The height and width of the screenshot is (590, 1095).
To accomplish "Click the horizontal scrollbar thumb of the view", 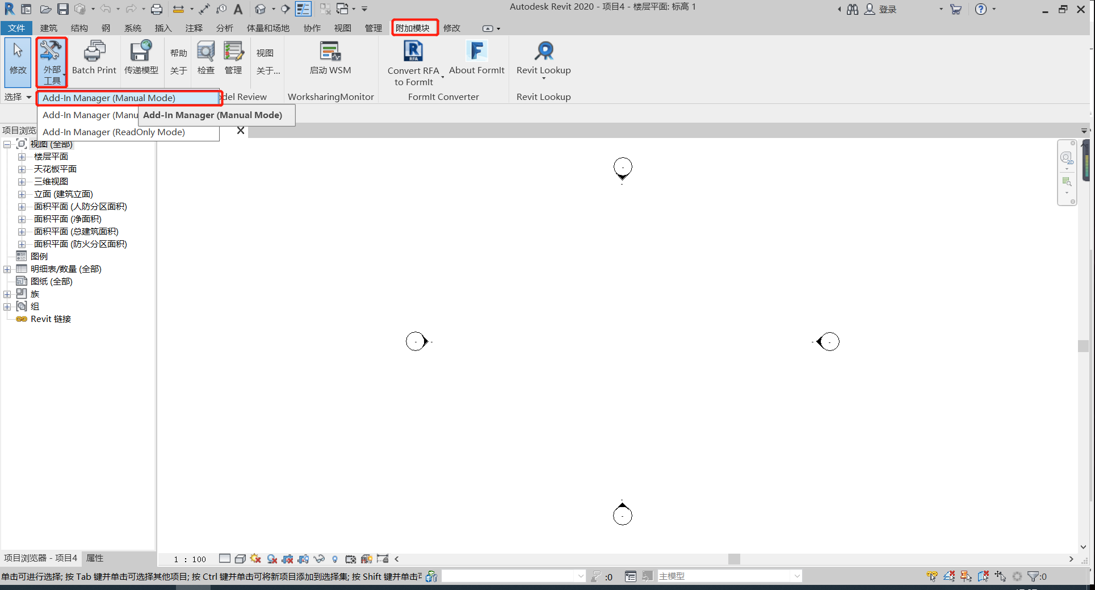I will pyautogui.click(x=734, y=559).
